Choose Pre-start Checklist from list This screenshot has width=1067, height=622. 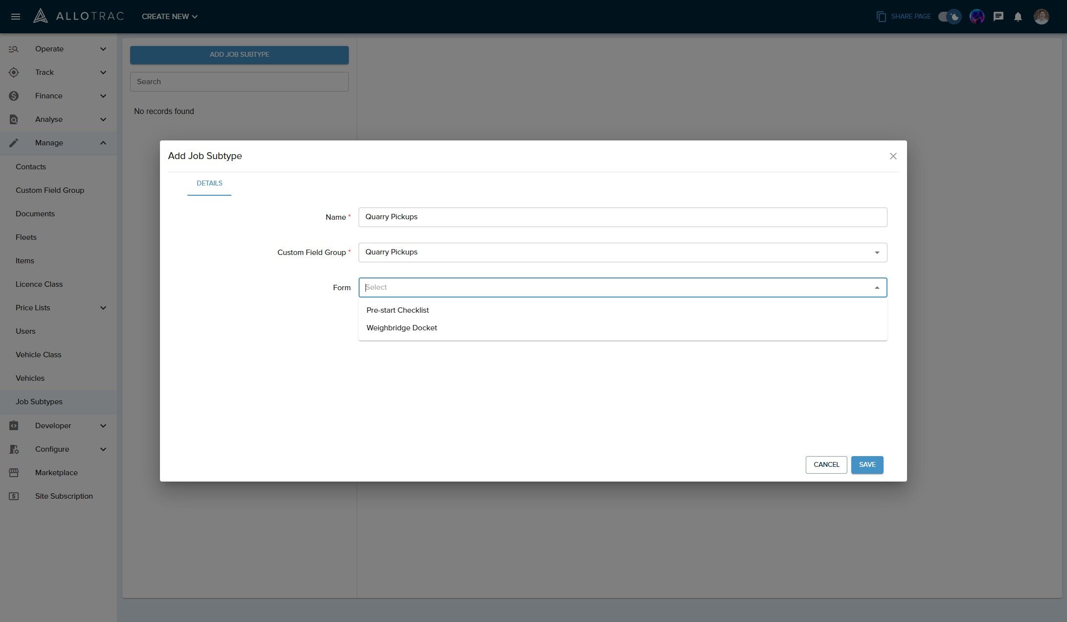click(397, 310)
